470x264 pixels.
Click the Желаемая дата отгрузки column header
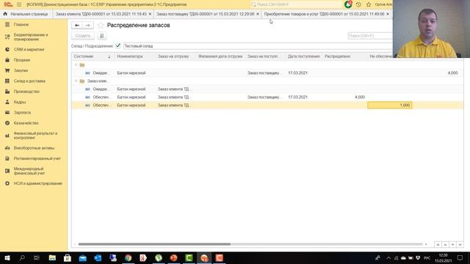click(220, 56)
